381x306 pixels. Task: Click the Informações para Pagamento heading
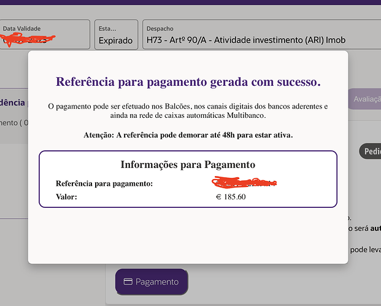188,164
